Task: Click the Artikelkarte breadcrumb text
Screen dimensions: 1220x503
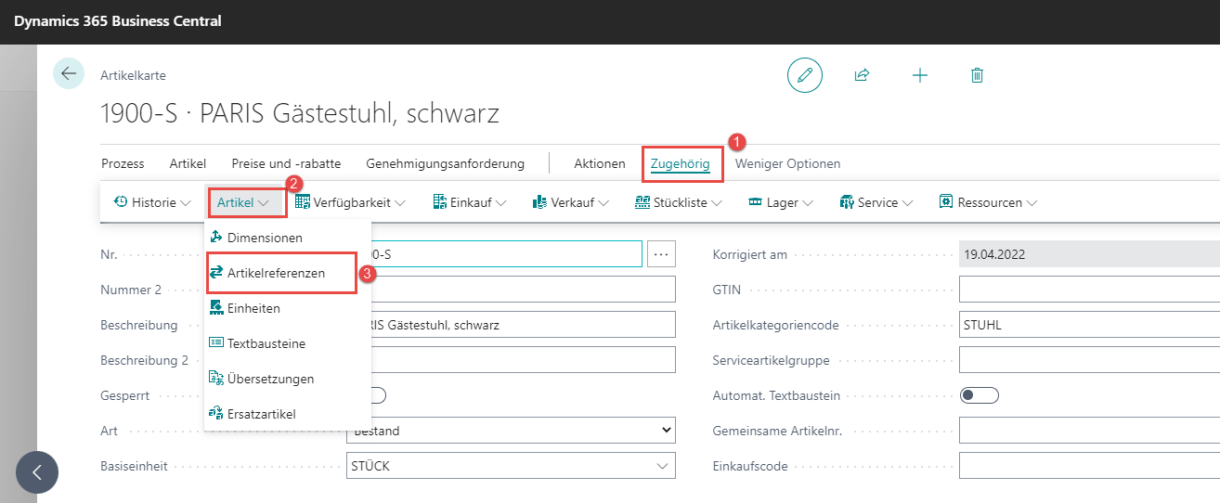Action: click(x=133, y=75)
